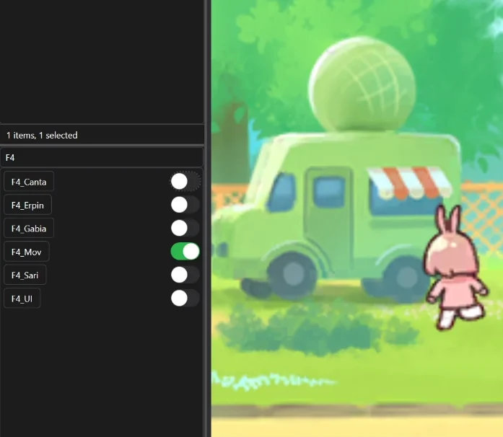
Task: Choose the F4_Mov label button
Action: pyautogui.click(x=26, y=252)
